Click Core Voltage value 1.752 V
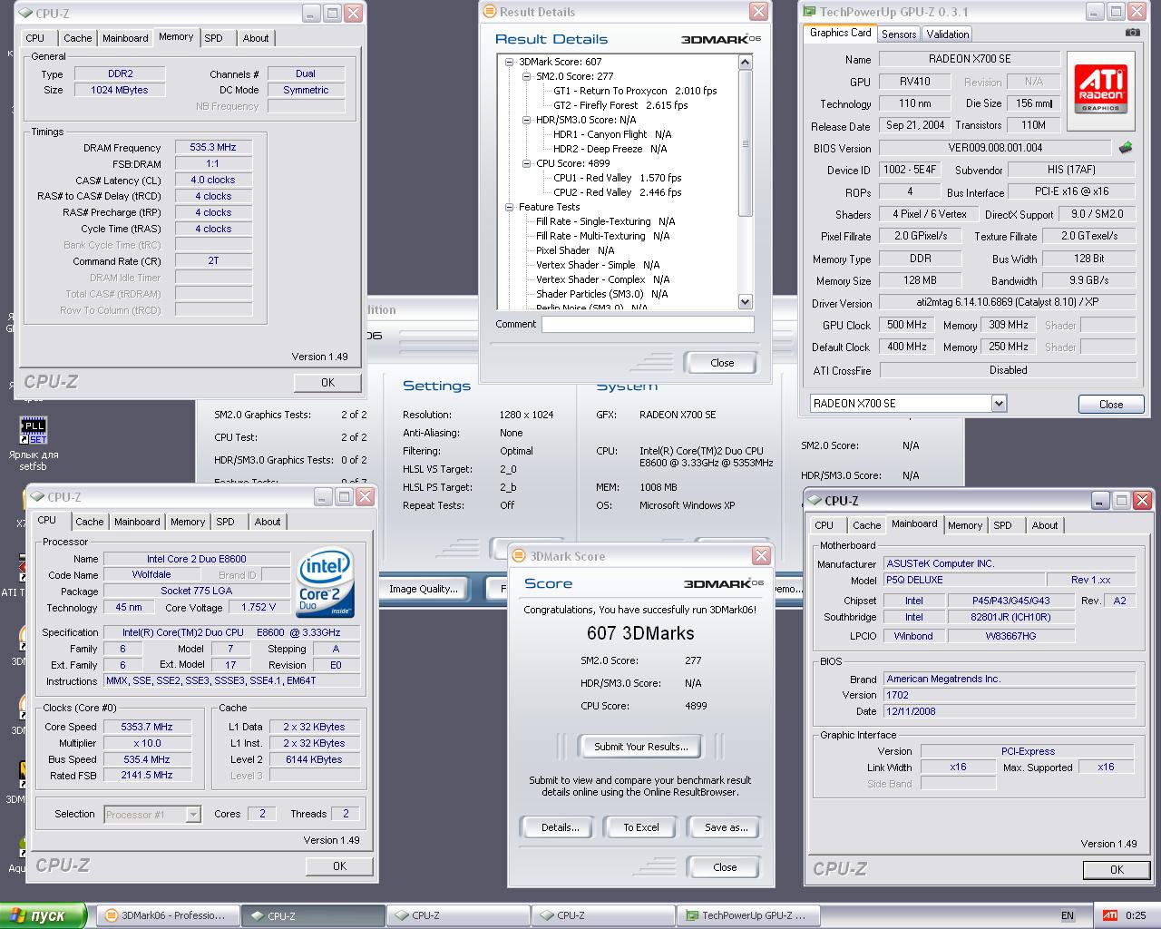Image resolution: width=1161 pixels, height=929 pixels. pyautogui.click(x=259, y=608)
